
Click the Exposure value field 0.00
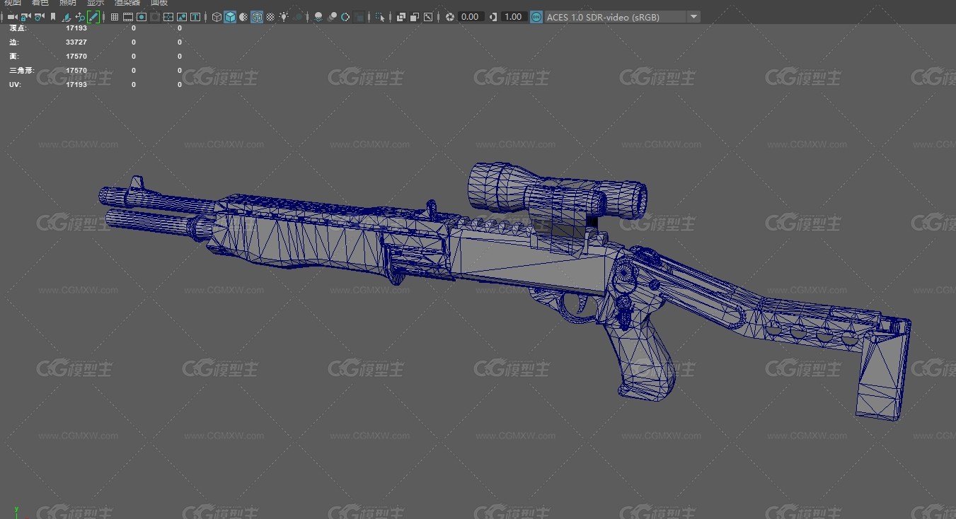471,17
